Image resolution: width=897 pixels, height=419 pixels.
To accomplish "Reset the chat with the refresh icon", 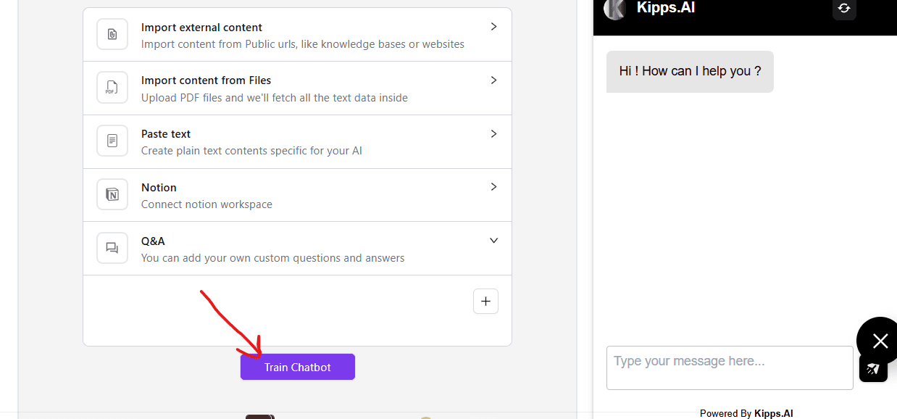I will point(844,8).
